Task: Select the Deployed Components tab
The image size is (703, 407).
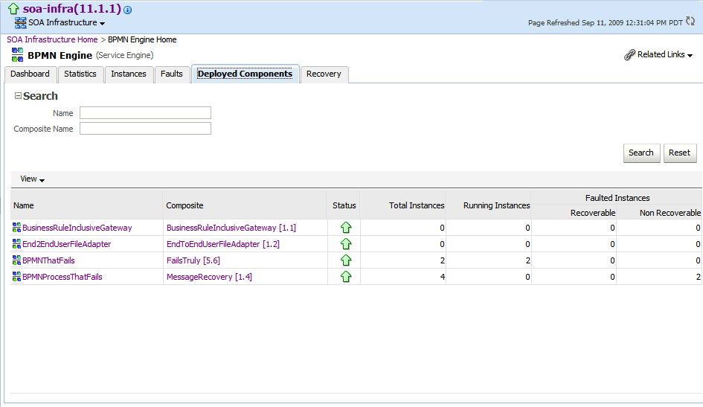Action: [x=245, y=74]
